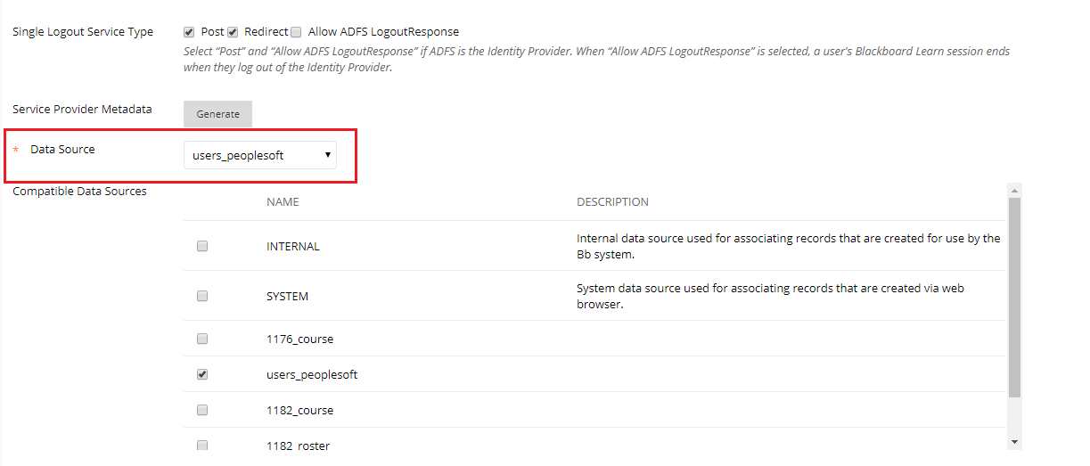Image resolution: width=1090 pixels, height=466 pixels.
Task: Click the dropdown arrow beside users_peoplesoft
Action: pos(328,155)
